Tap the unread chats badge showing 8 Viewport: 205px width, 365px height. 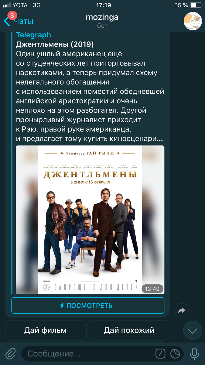(12, 15)
